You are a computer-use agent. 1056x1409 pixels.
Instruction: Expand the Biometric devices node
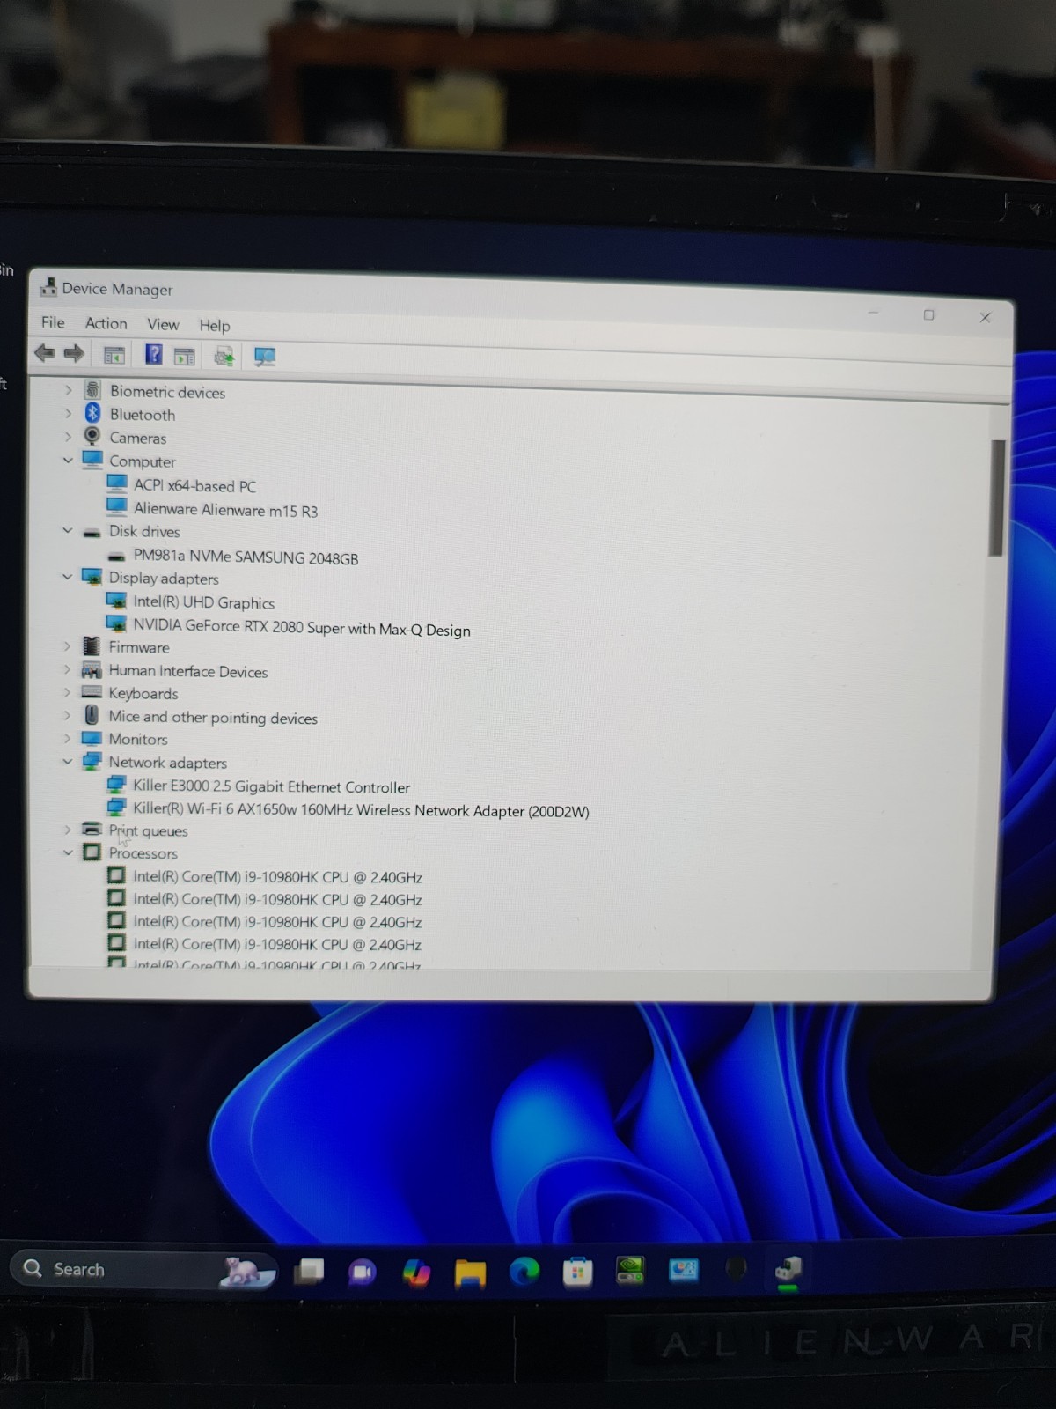[x=68, y=389]
